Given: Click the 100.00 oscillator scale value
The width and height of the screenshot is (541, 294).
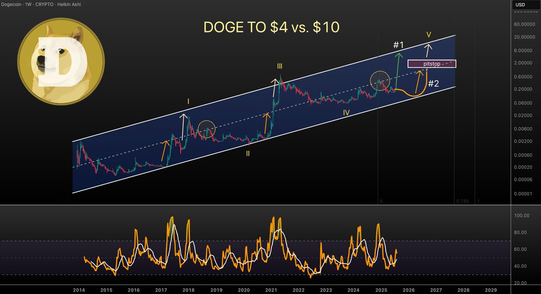Looking at the screenshot, I should coord(523,216).
